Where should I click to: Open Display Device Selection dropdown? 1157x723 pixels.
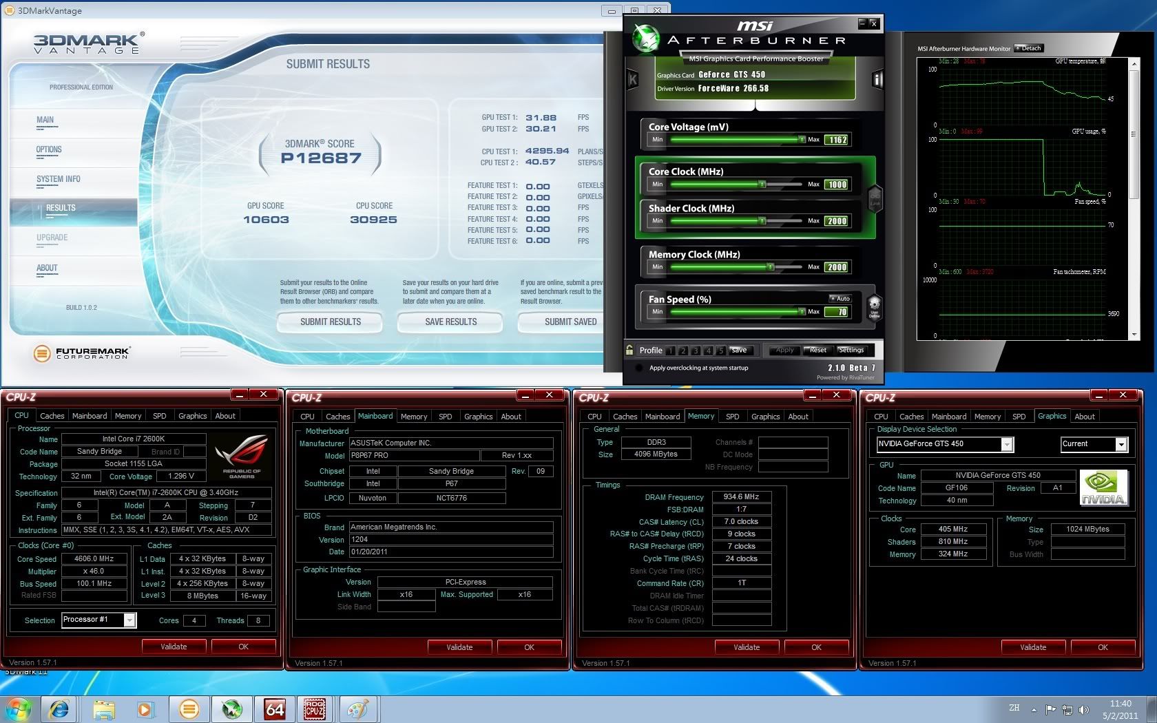tap(1007, 444)
